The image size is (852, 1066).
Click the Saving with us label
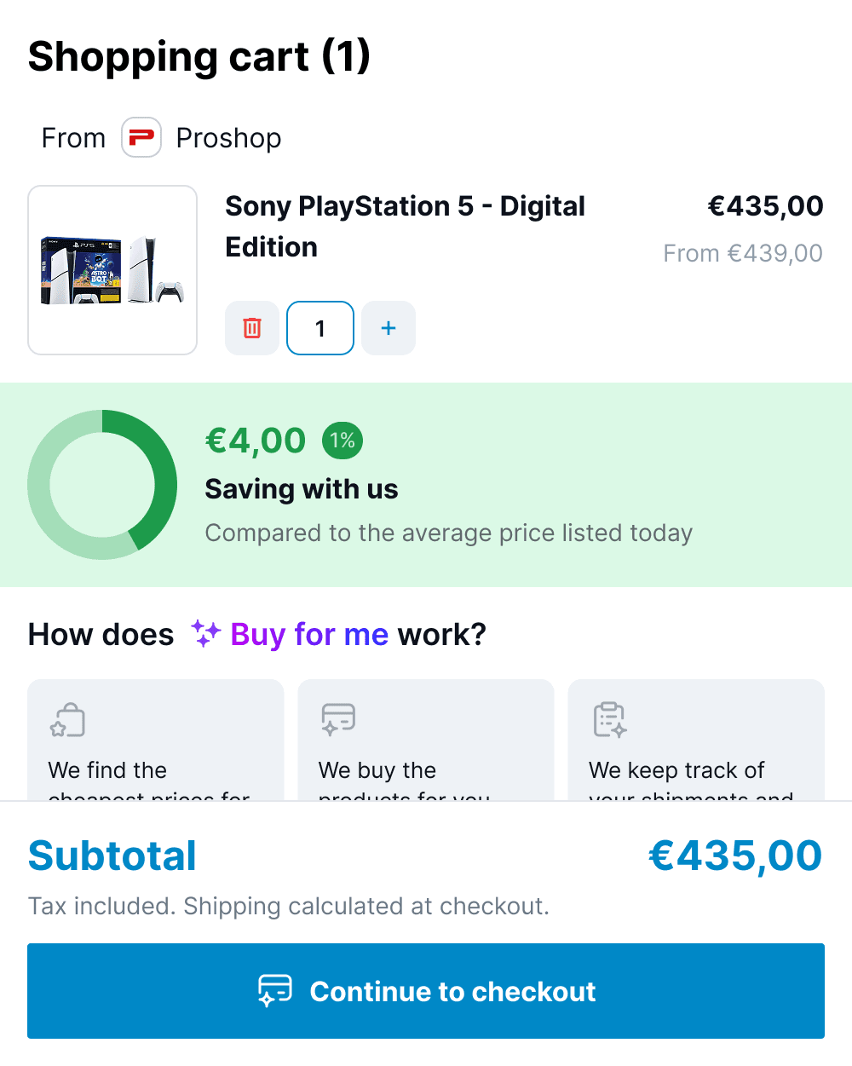tap(301, 489)
